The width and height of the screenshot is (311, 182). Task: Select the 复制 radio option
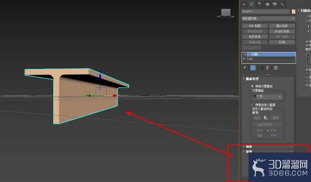(x=254, y=135)
